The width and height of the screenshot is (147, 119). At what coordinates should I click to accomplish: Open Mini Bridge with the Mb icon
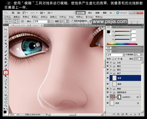pyautogui.click(x=18, y=13)
